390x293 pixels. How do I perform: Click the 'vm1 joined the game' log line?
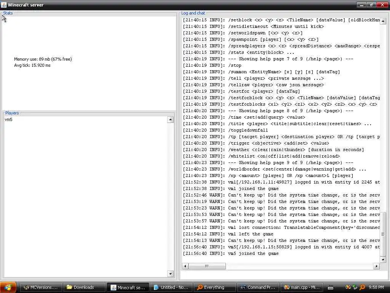point(230,188)
